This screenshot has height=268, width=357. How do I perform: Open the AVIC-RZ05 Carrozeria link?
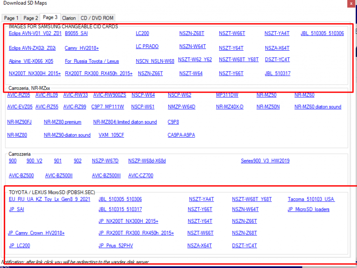(19, 95)
